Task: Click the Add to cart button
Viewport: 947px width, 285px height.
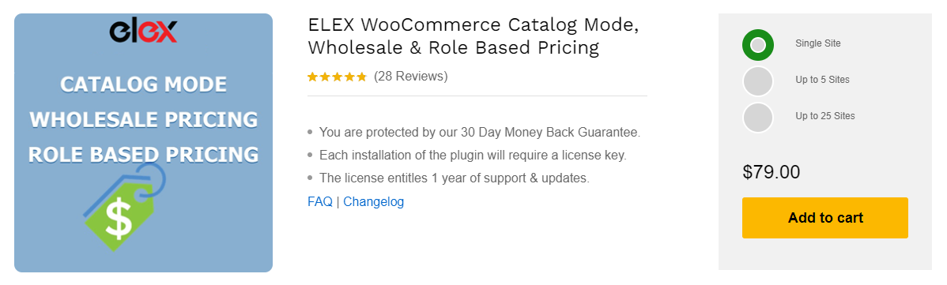Action: (825, 218)
